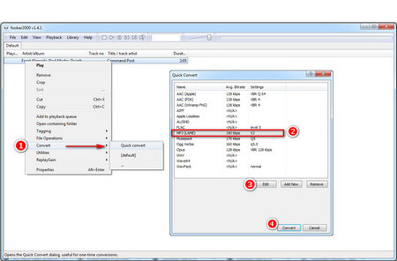Open the Playback menu
Image resolution: width=397 pixels, height=261 pixels.
click(54, 38)
